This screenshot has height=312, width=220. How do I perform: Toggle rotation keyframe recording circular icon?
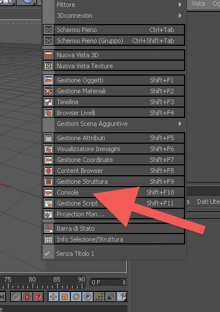[x=76, y=297]
